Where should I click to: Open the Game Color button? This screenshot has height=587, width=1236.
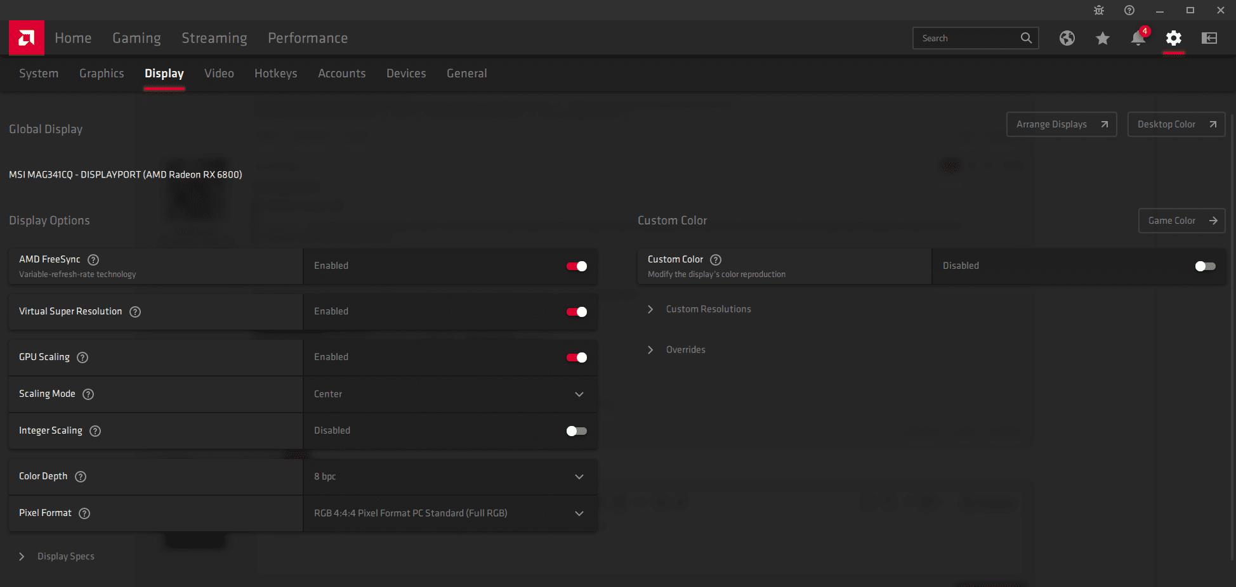1181,221
